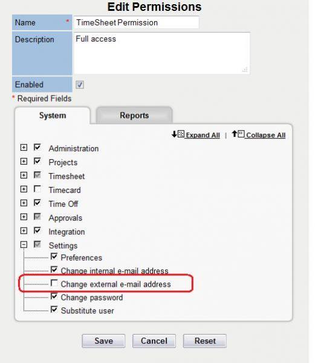This screenshot has height=363, width=315.
Task: Expand the Administration tree node
Action: tap(24, 148)
